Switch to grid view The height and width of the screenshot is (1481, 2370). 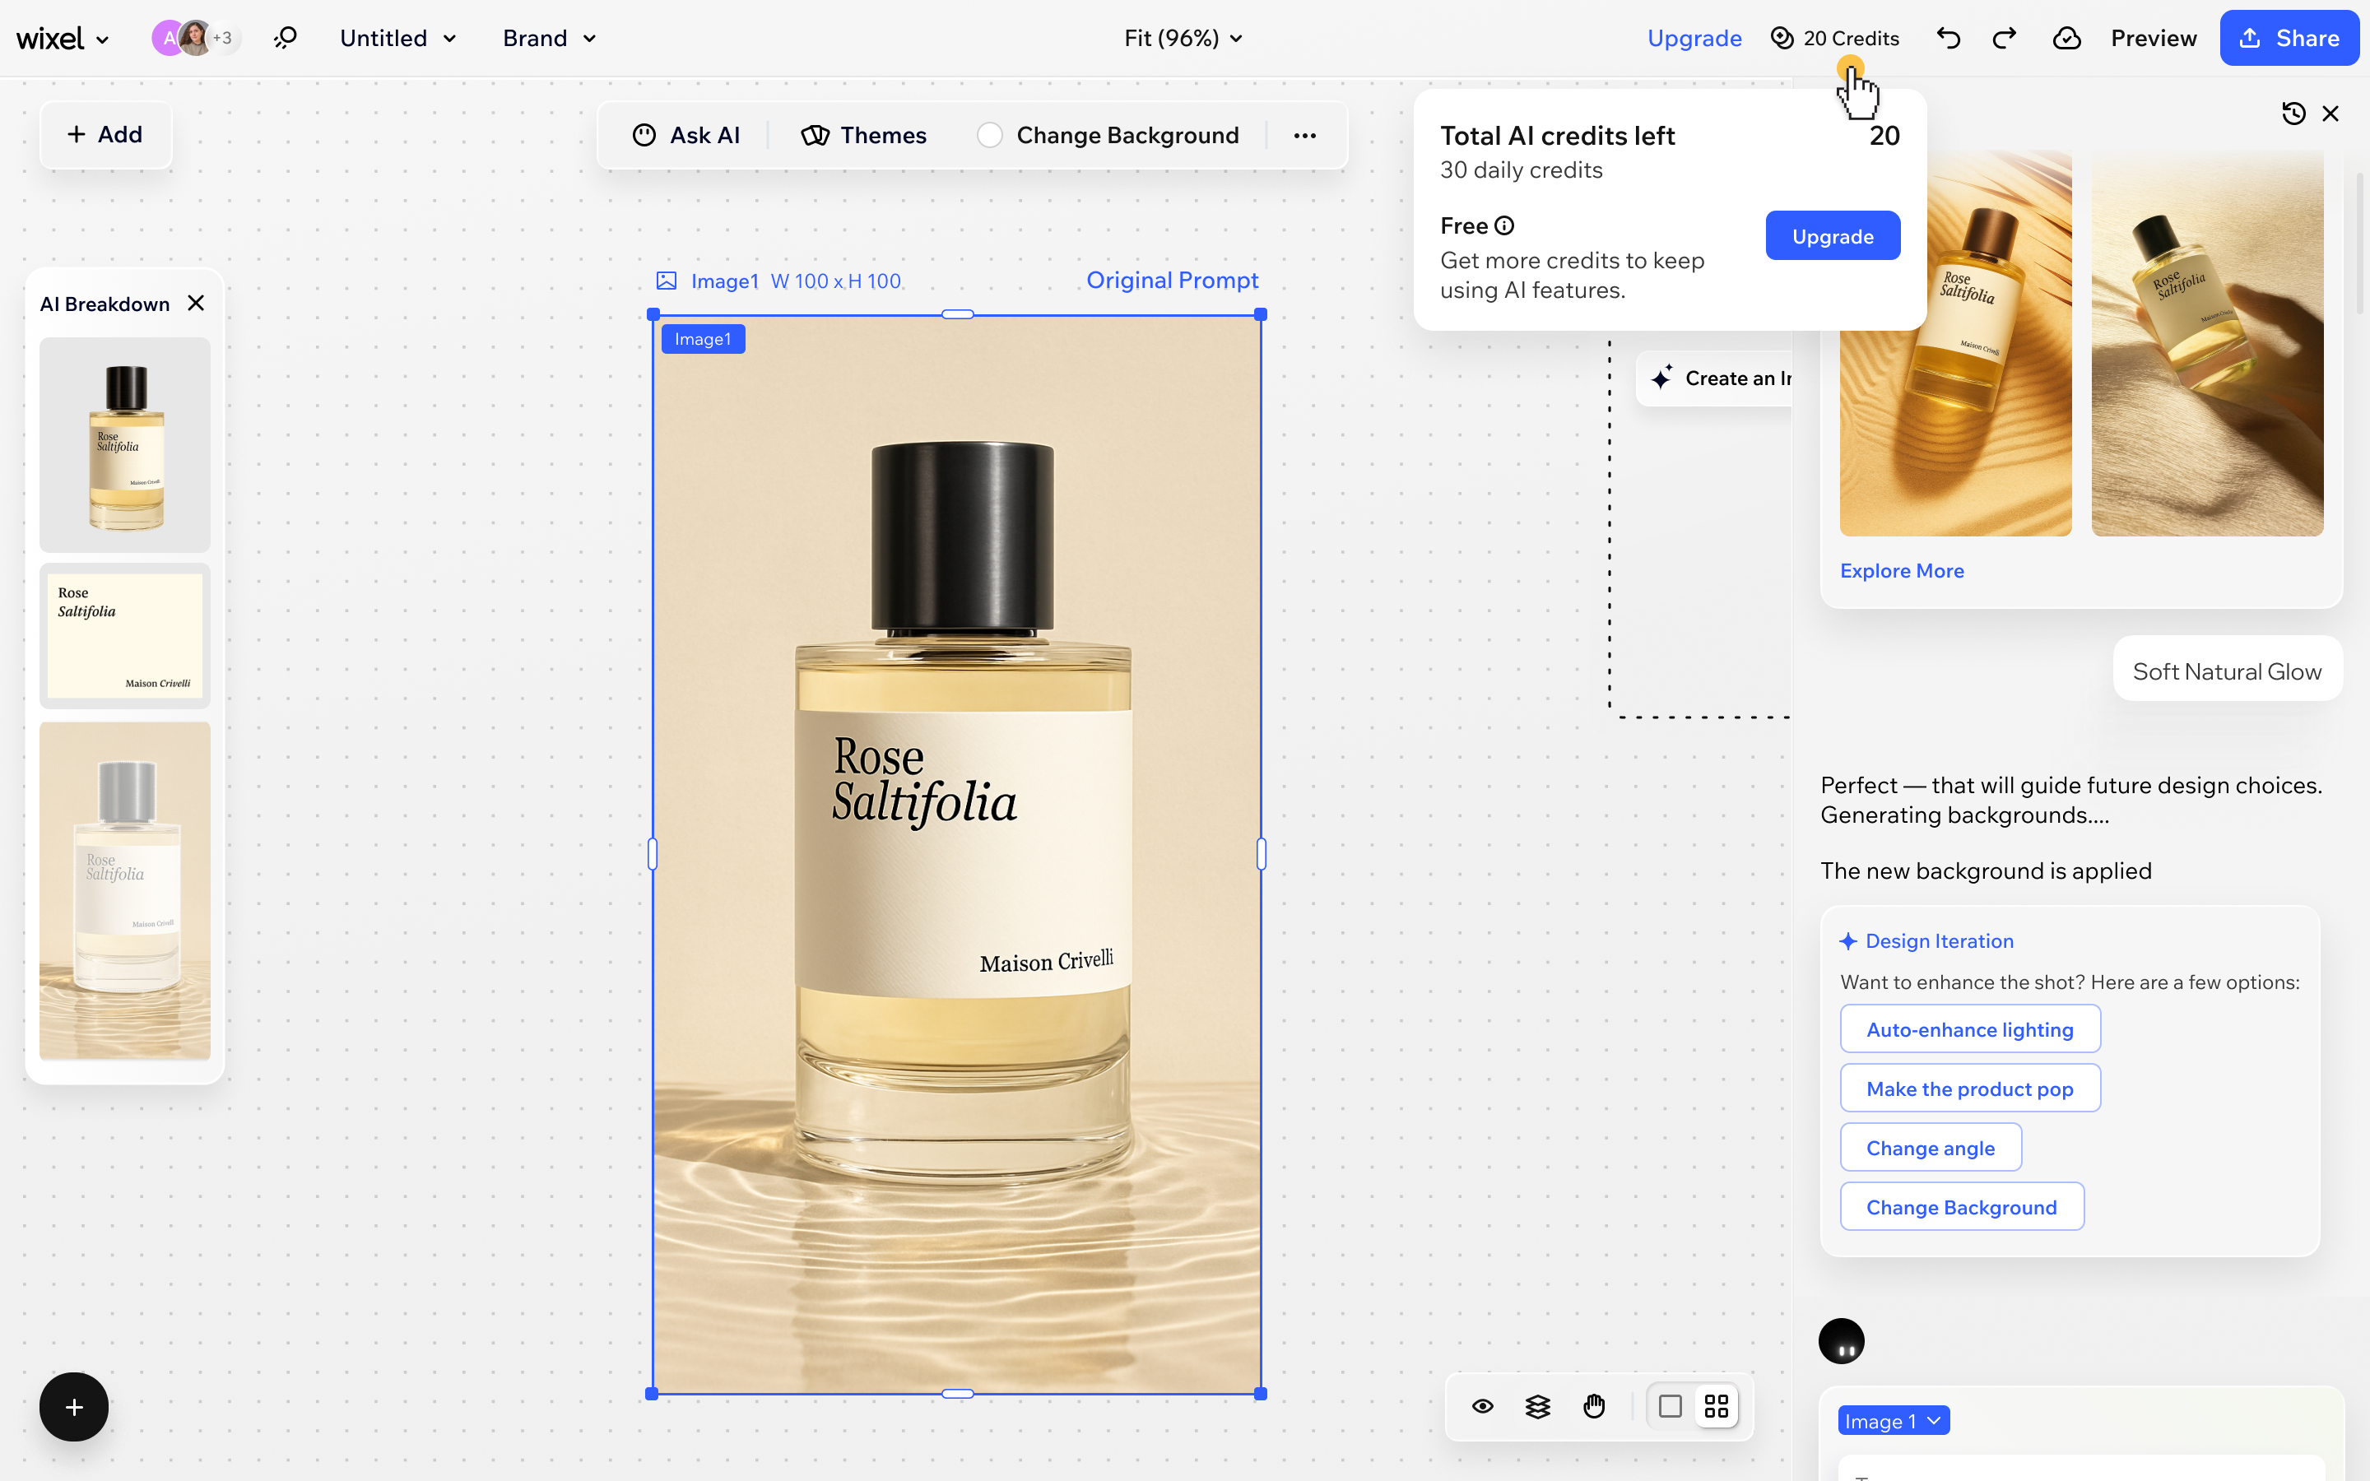[x=1716, y=1407]
